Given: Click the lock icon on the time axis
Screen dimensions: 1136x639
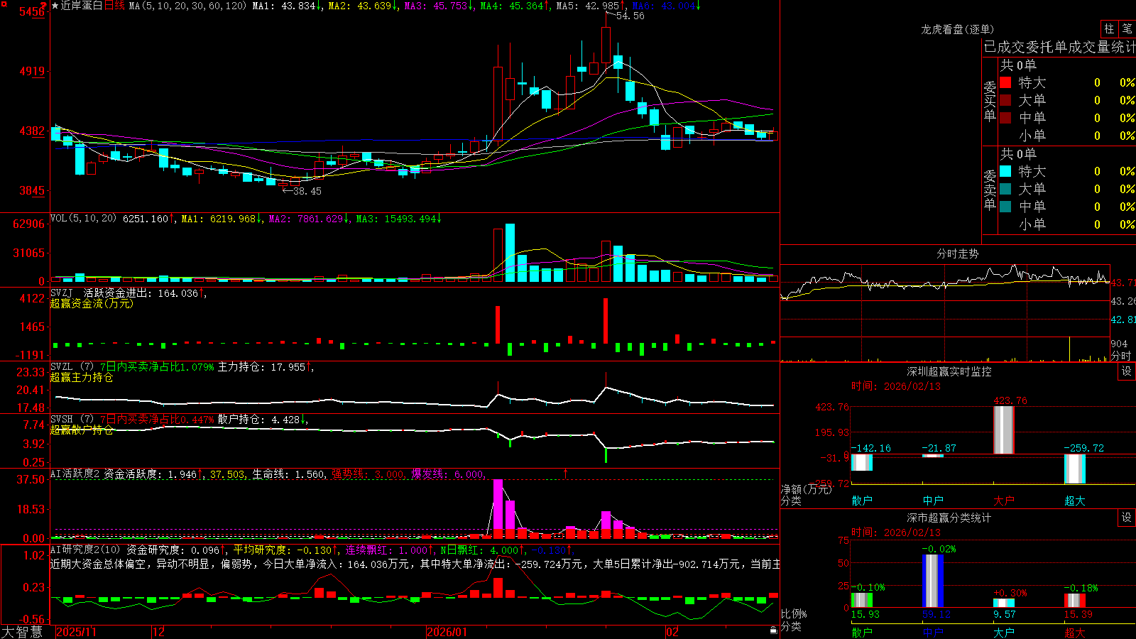Looking at the screenshot, I should 773,630.
